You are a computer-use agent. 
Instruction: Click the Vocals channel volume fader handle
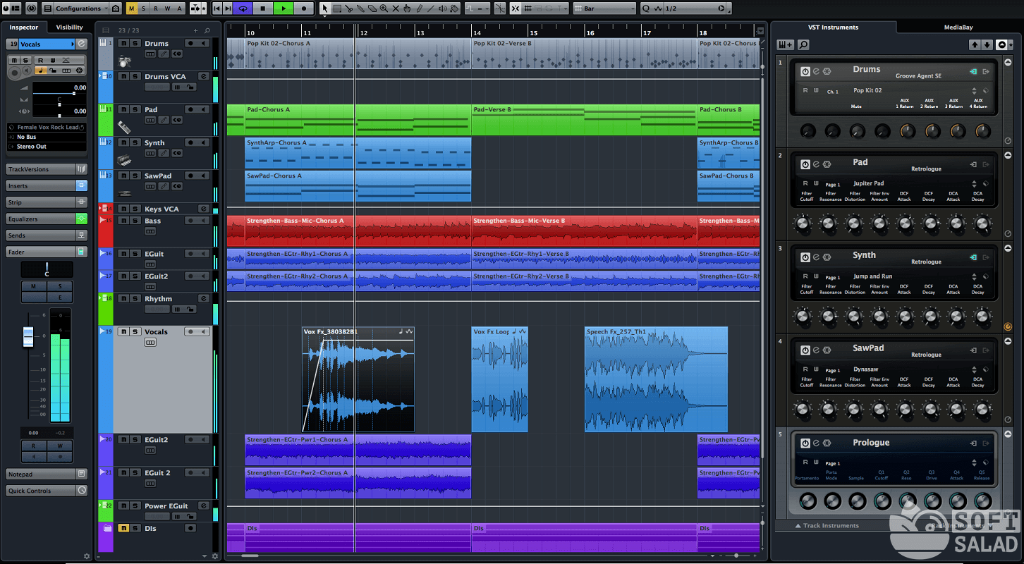pyautogui.click(x=28, y=336)
